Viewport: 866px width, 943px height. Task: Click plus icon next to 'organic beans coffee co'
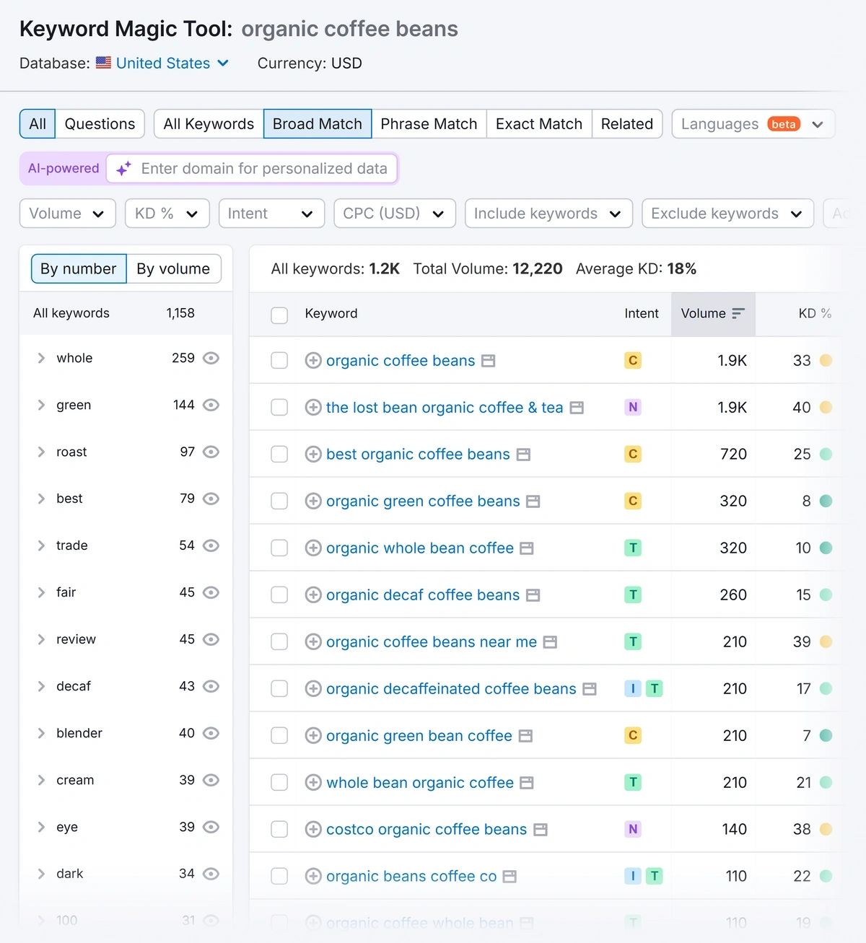click(313, 877)
